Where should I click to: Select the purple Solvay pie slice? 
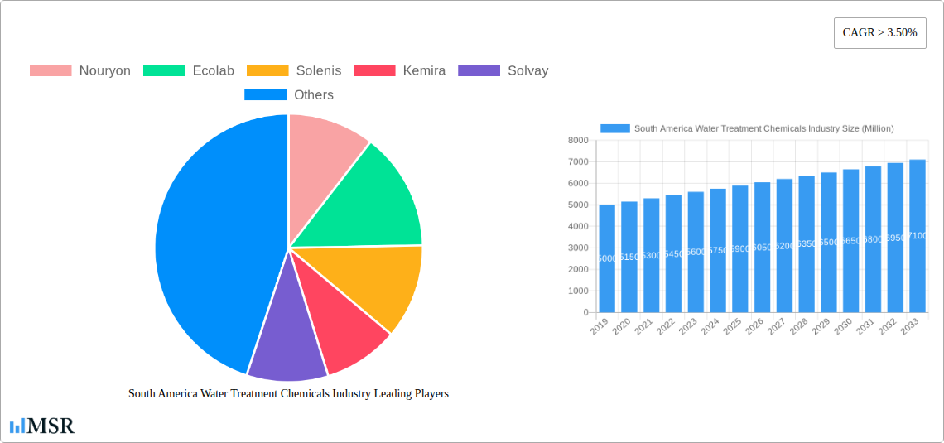286,352
